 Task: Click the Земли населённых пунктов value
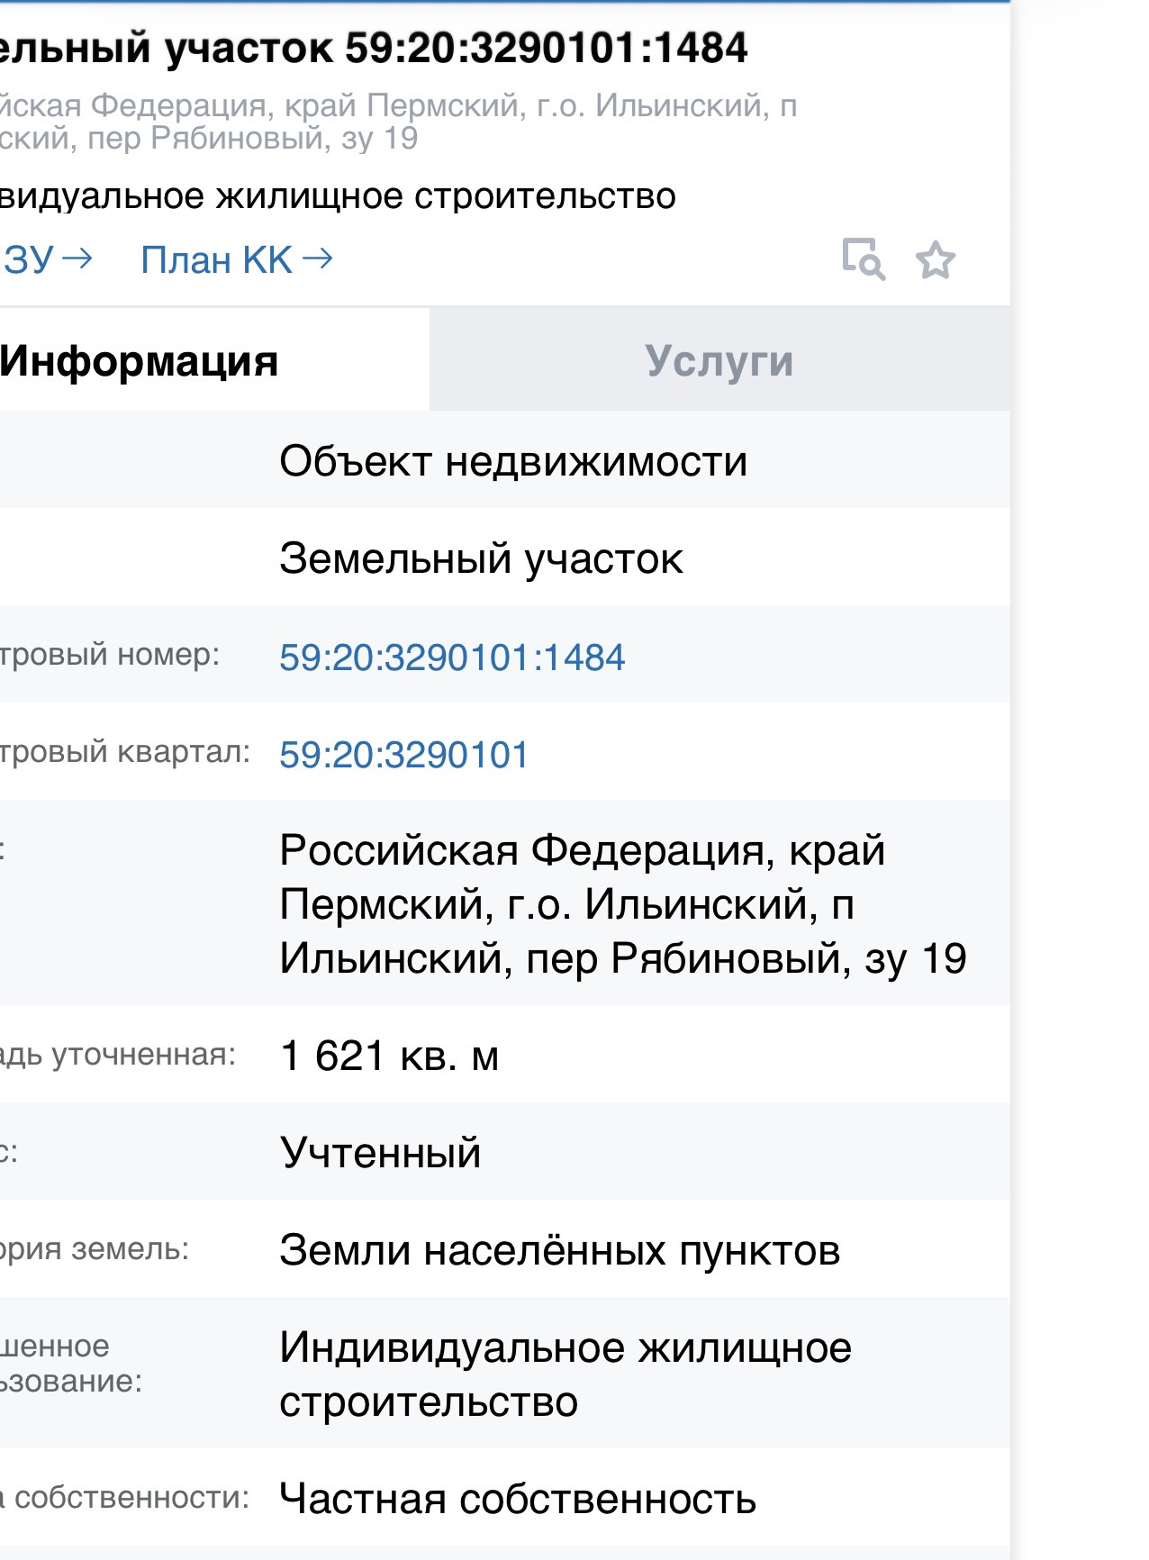559,1250
